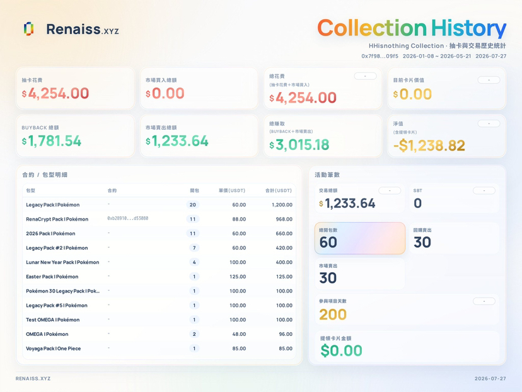Viewport: 522px width, 392px height.
Task: Click the pill button in the 總花費 card
Action: click(365, 76)
